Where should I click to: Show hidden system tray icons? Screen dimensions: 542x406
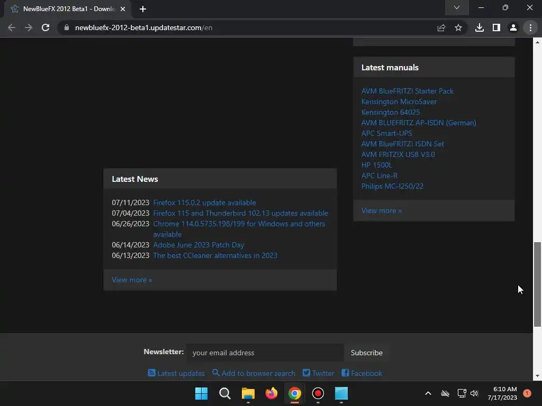pyautogui.click(x=428, y=393)
